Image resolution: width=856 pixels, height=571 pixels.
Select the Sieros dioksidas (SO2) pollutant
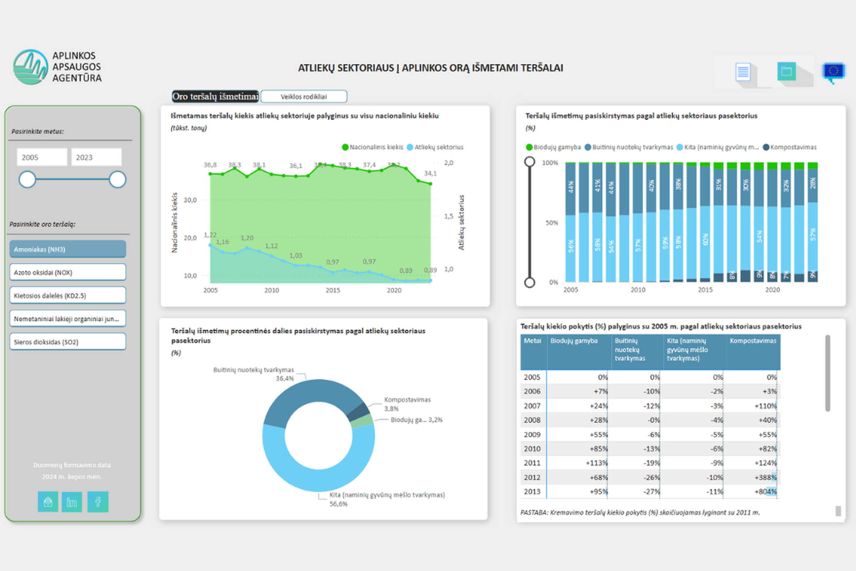68,342
